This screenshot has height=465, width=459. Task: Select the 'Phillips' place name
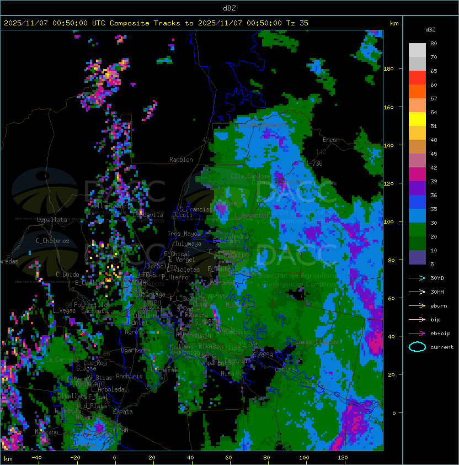[227, 348]
